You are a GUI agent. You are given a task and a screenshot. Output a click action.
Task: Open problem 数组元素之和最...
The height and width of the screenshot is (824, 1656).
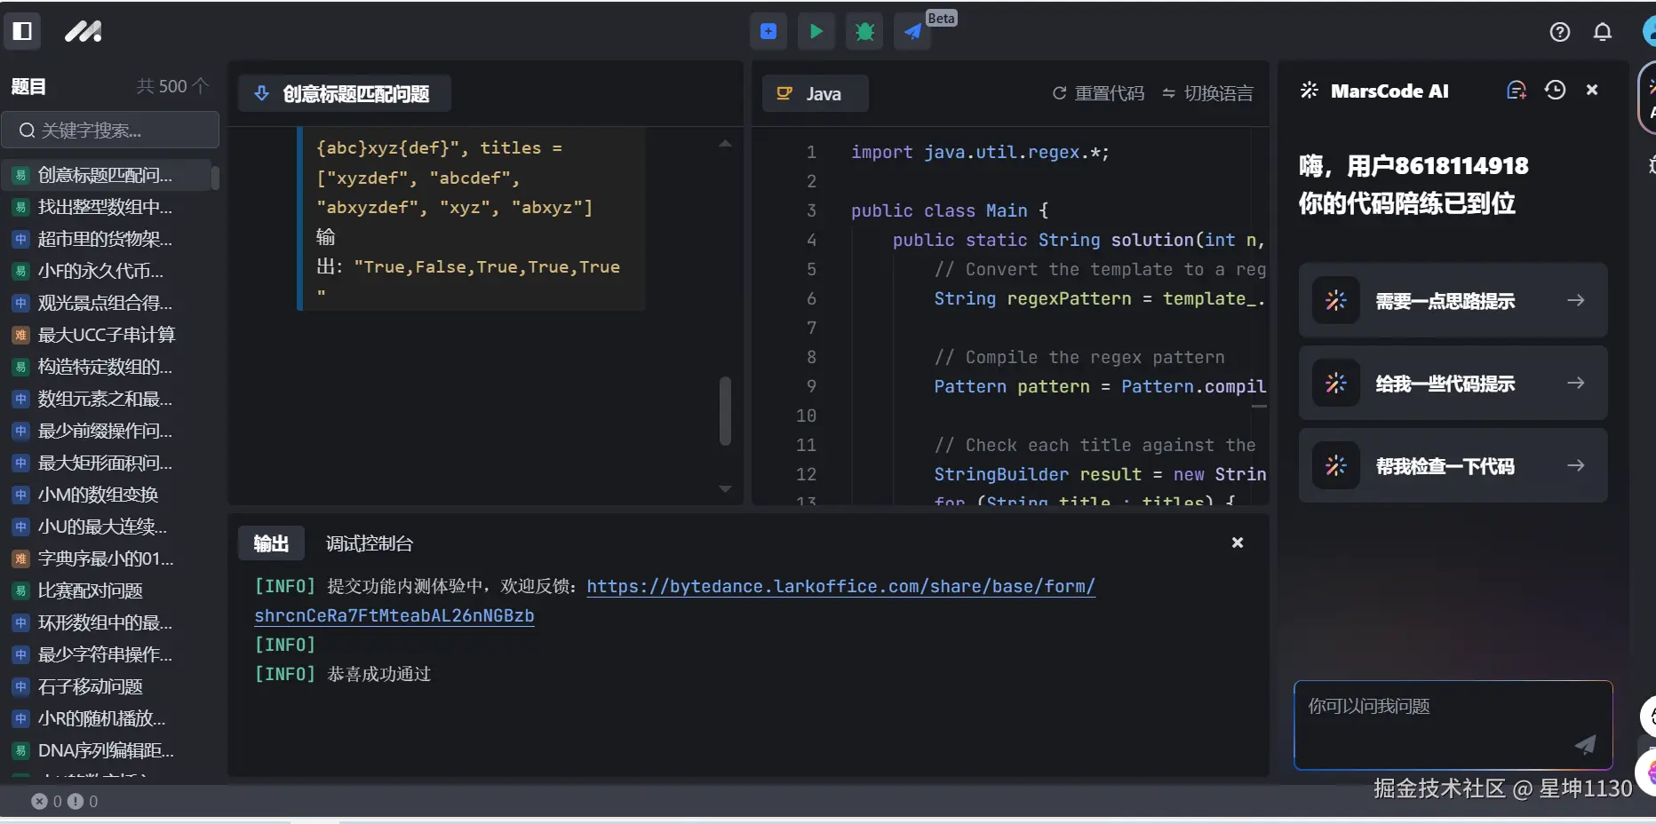[107, 399]
